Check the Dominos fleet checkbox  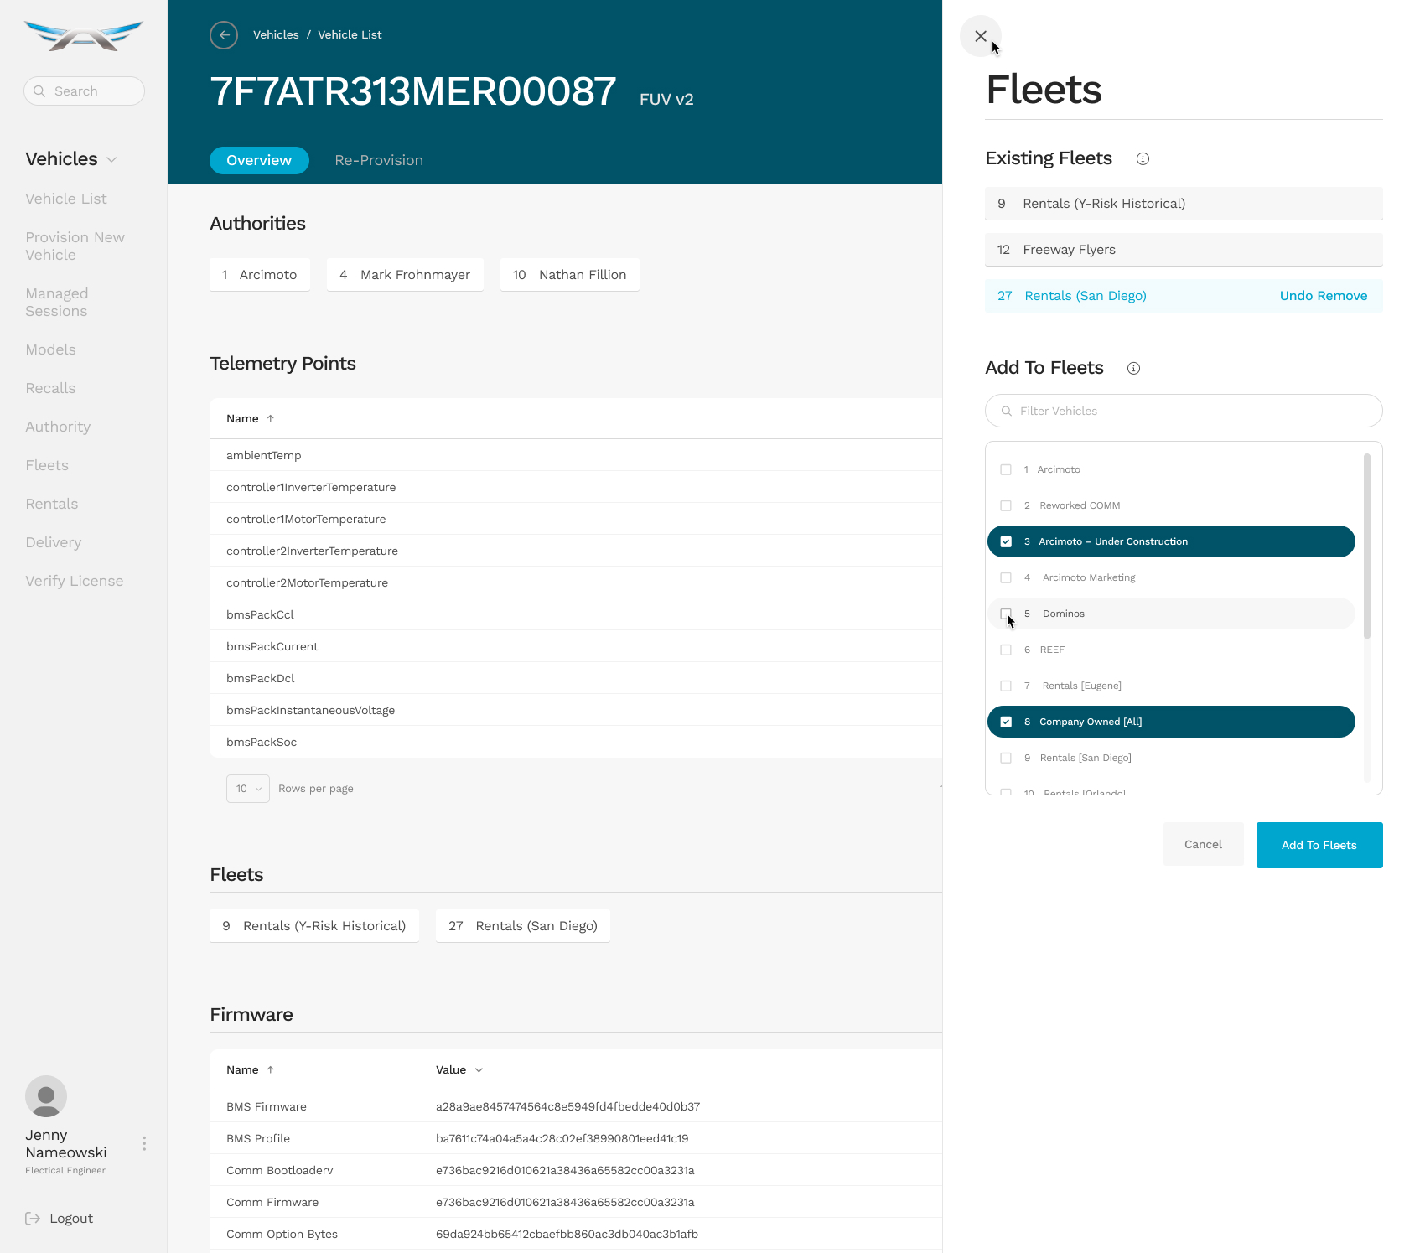tap(1006, 614)
